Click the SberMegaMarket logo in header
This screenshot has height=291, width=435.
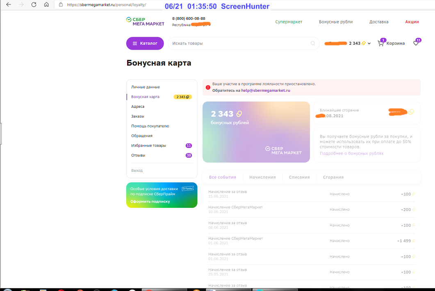tap(145, 22)
